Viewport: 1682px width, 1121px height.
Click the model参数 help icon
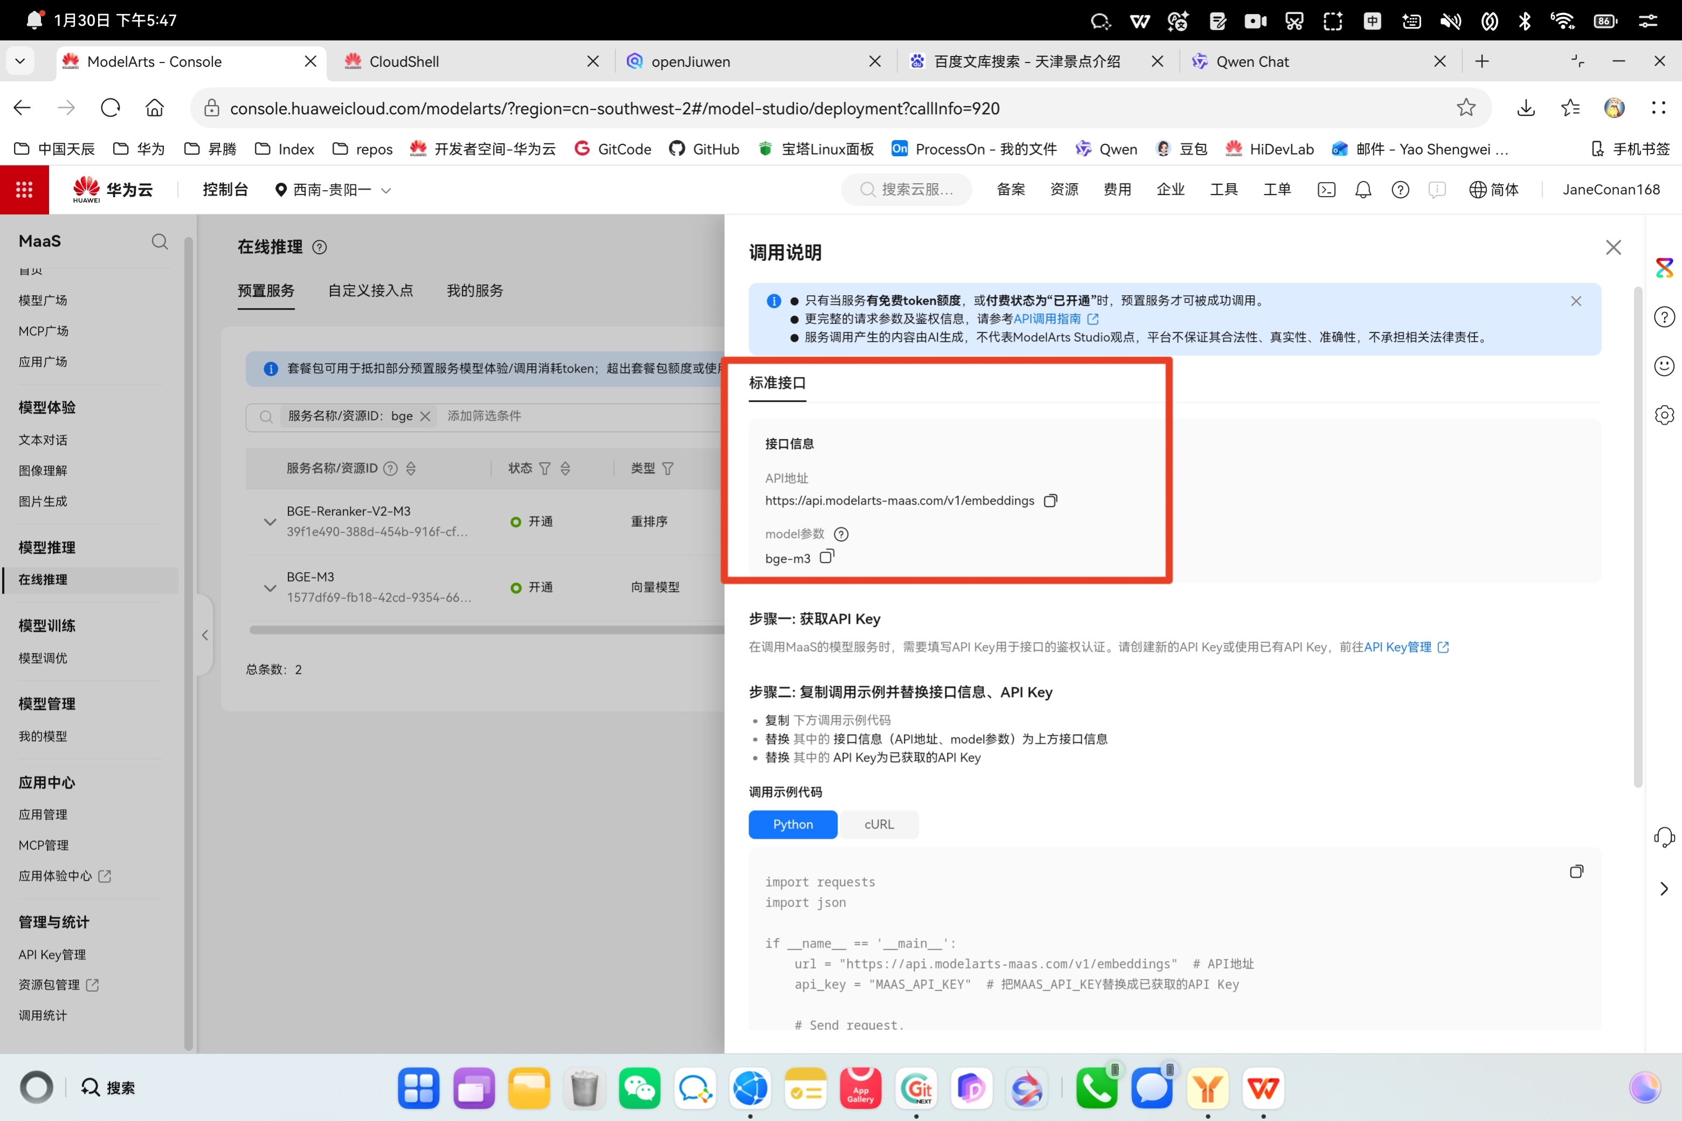coord(841,534)
